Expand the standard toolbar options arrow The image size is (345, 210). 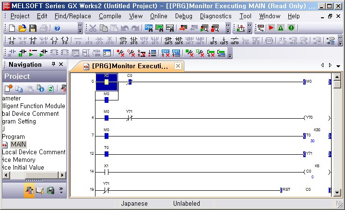pyautogui.click(x=80, y=28)
